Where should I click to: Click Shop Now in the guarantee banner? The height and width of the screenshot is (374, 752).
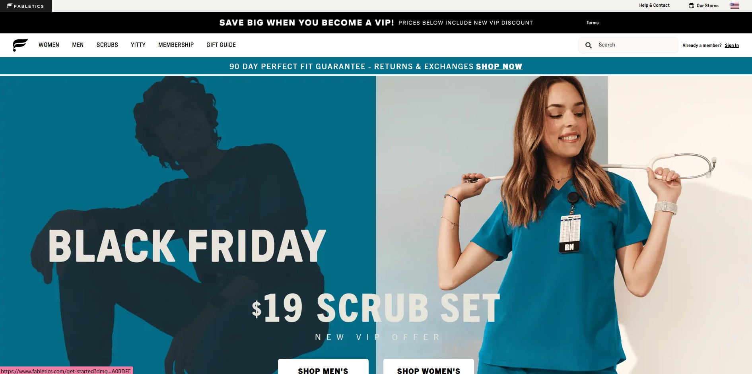pyautogui.click(x=499, y=66)
